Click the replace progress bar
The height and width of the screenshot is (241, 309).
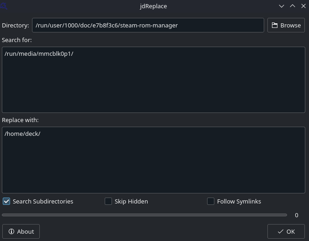point(144,215)
